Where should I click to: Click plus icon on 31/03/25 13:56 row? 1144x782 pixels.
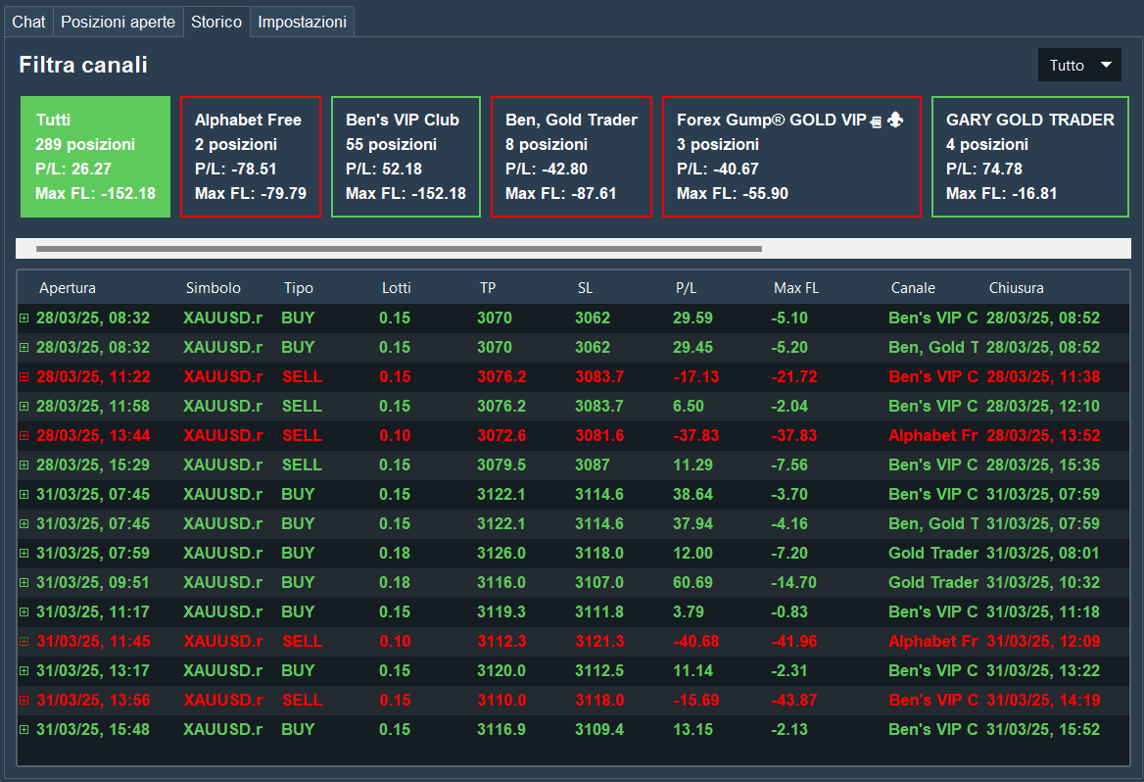(24, 701)
